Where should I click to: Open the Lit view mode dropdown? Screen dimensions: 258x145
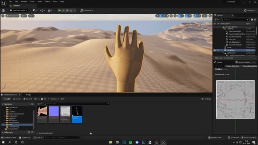point(24,16)
